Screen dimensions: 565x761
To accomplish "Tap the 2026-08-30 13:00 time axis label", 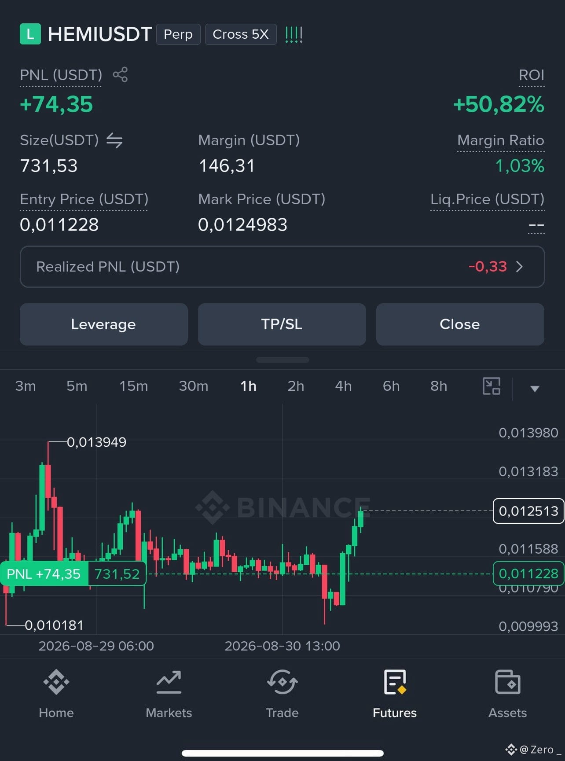I will coord(282,646).
